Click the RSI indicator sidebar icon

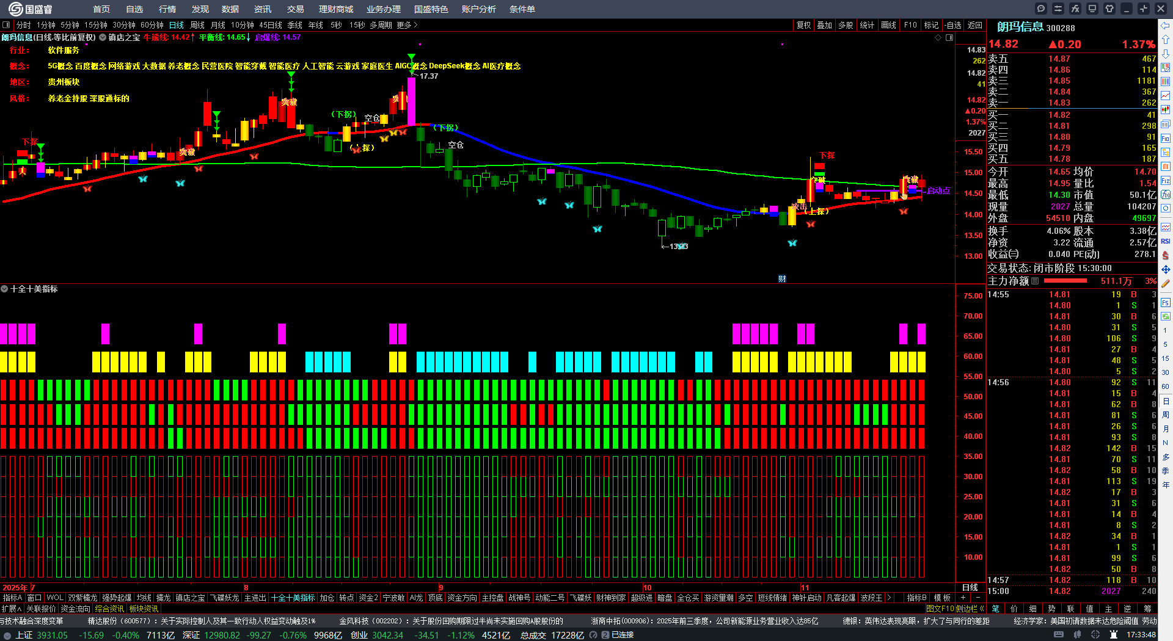(1166, 241)
